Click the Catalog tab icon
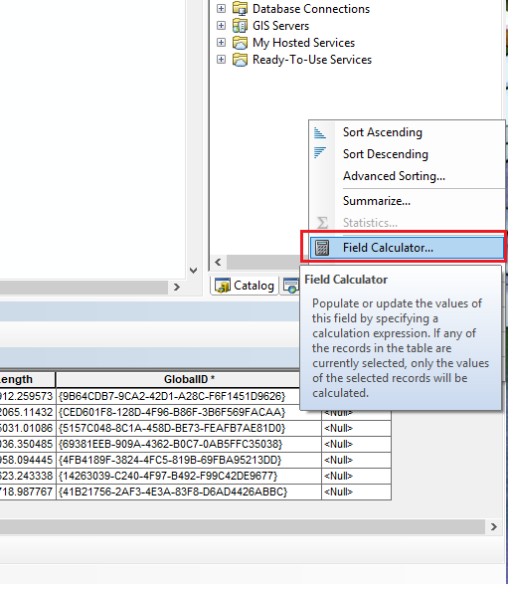The image size is (508, 593). click(x=223, y=286)
